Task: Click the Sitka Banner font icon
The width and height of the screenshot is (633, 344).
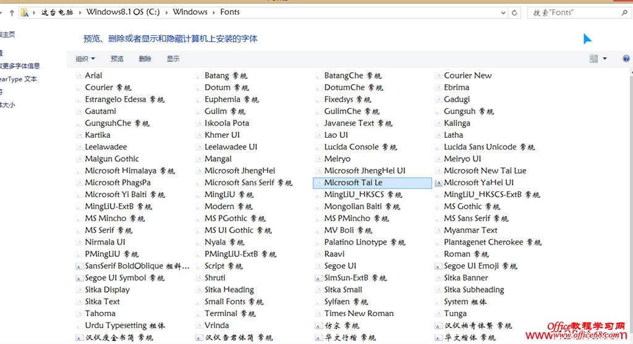Action: (438, 279)
